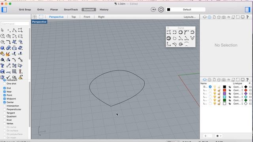Open Linetype dropdown of white layer
Screen dimensions: 253x142
[x=238, y=103]
